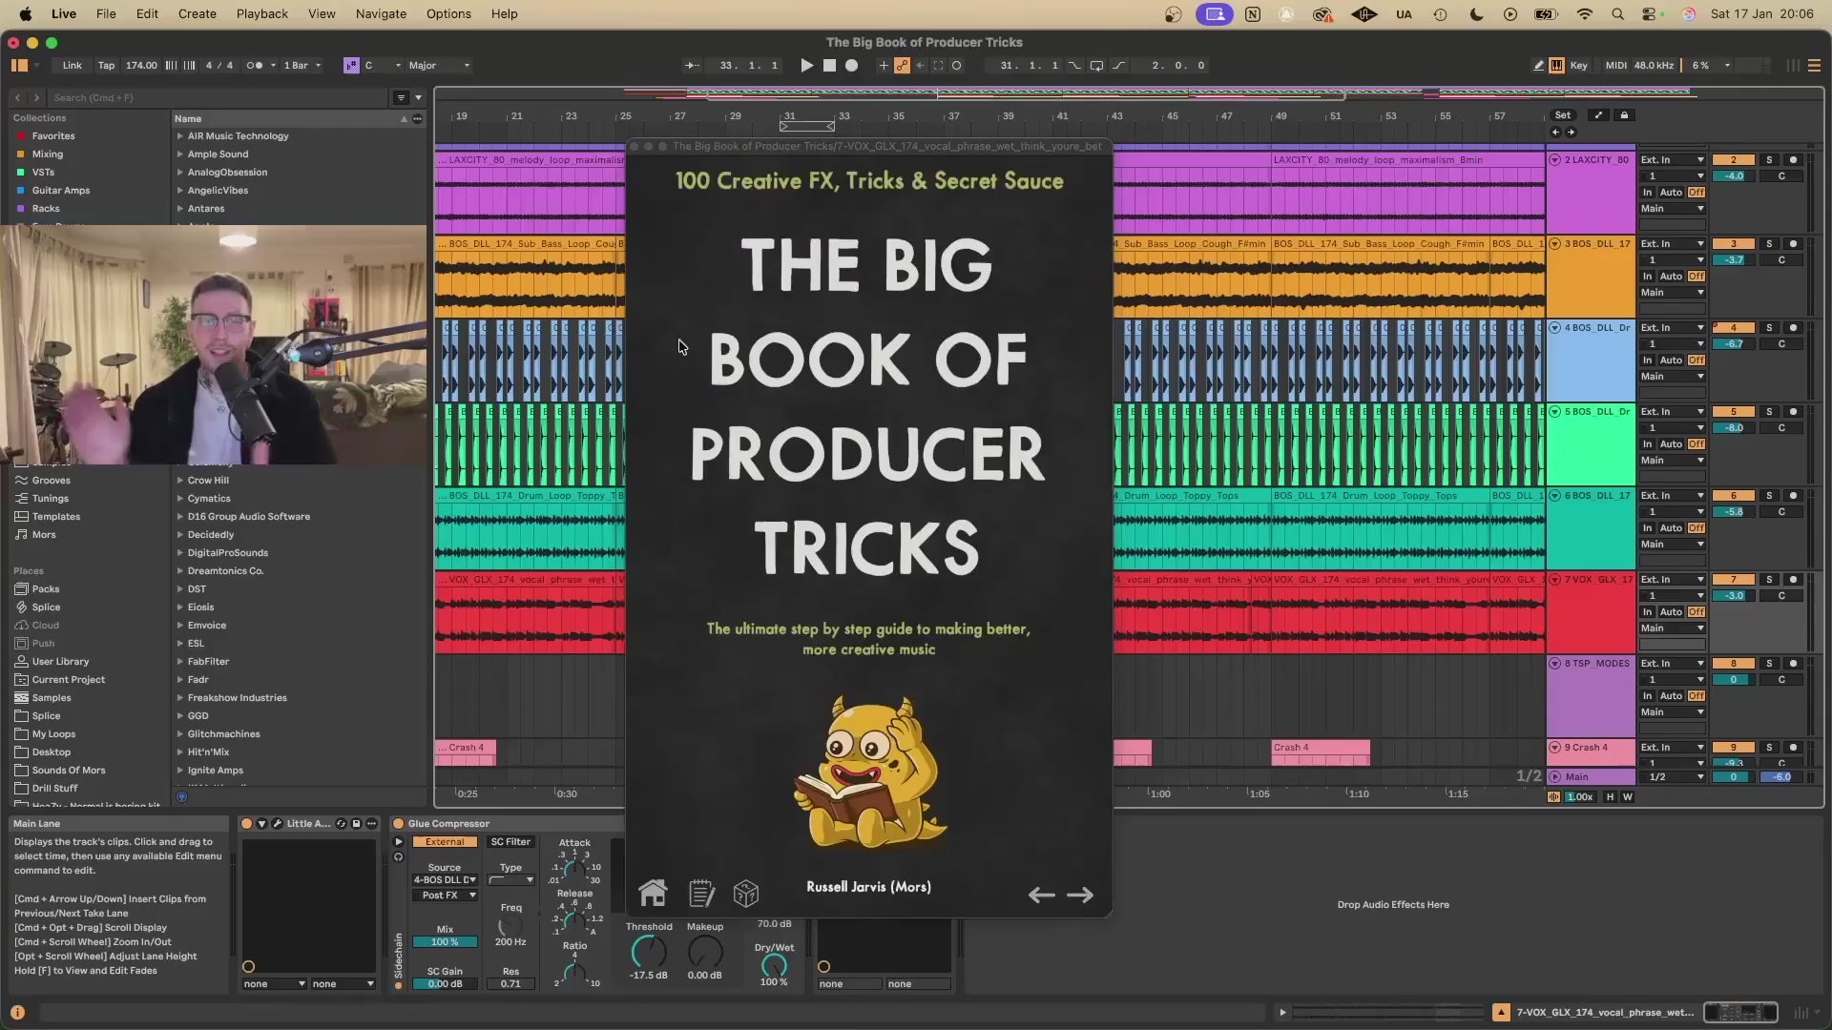This screenshot has height=1030, width=1832.
Task: Toggle track activator 6 for BOS_DLL
Action: pos(1734,496)
